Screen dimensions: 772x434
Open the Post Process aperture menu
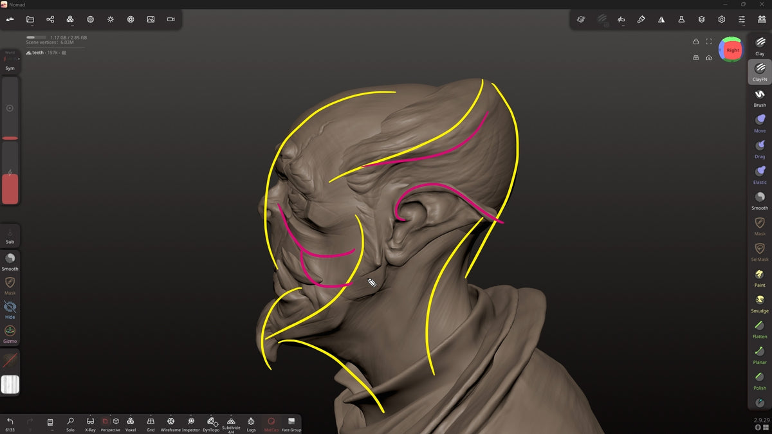[131, 19]
